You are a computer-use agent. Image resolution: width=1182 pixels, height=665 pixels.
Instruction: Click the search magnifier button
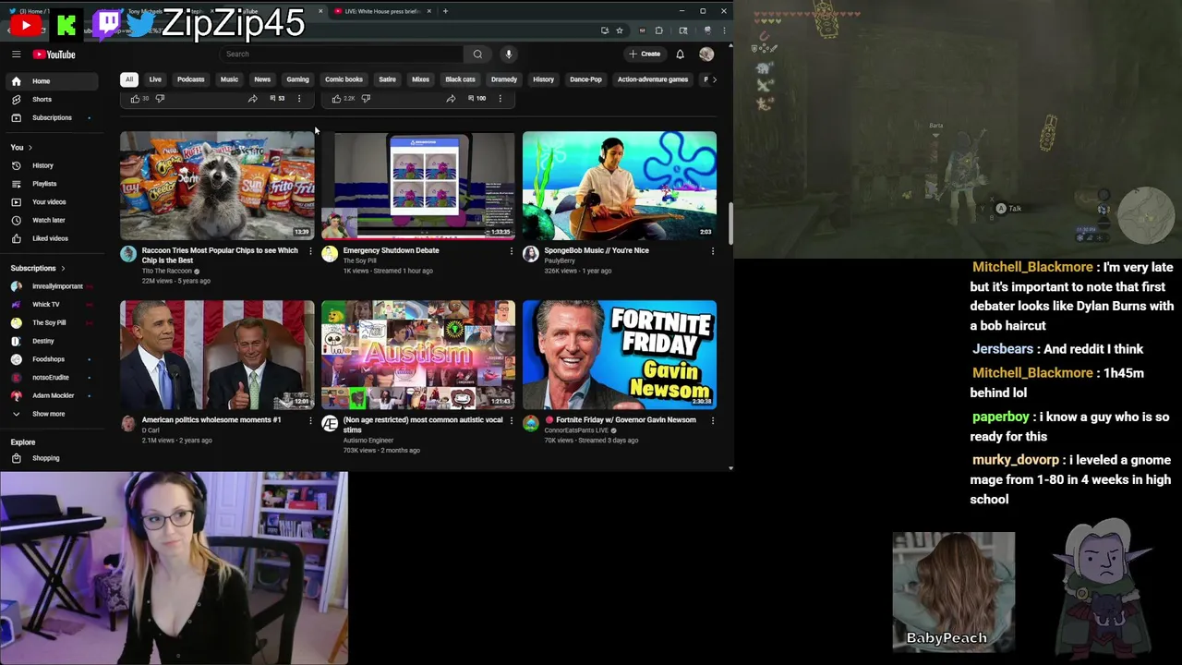pyautogui.click(x=477, y=54)
